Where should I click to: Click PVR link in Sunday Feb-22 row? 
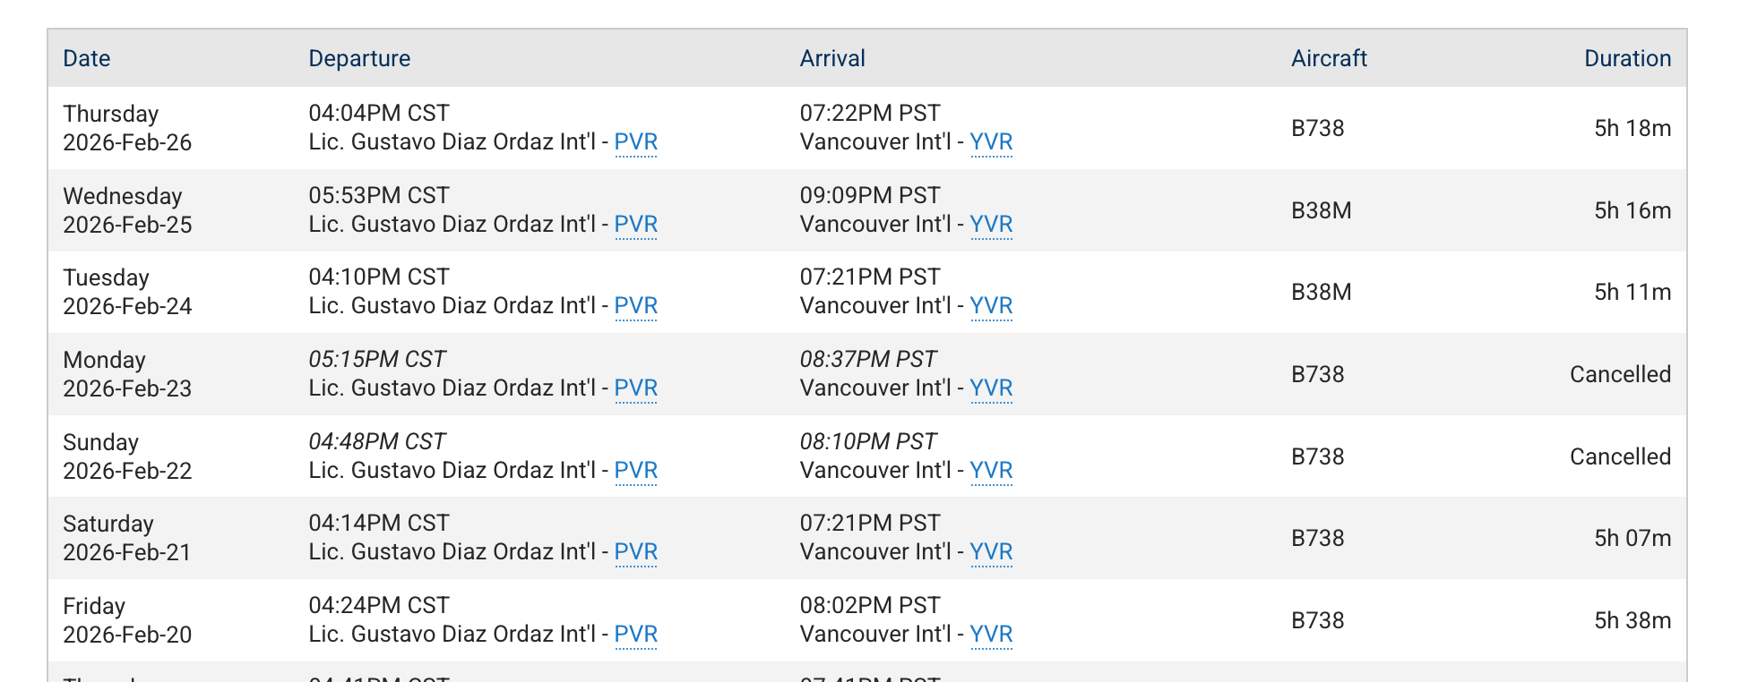tap(635, 471)
